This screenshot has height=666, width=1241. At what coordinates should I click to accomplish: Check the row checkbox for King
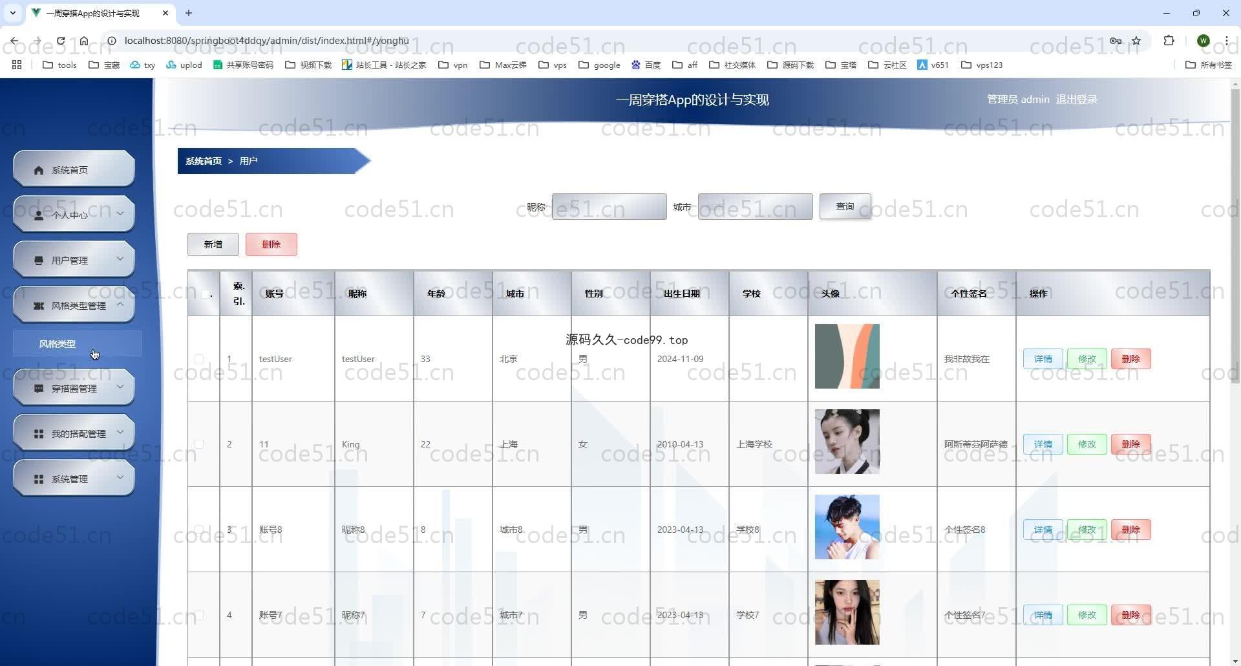coord(199,444)
